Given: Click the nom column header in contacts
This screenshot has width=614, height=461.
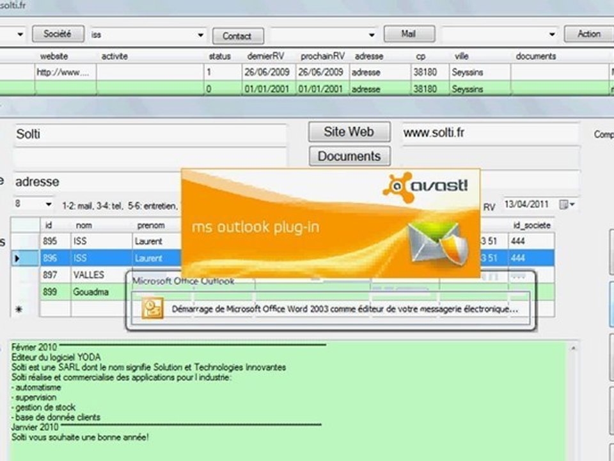Looking at the screenshot, I should tap(84, 225).
